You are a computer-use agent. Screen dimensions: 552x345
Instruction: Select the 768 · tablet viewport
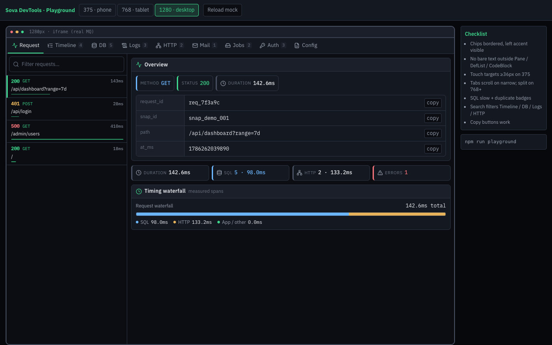click(x=135, y=10)
